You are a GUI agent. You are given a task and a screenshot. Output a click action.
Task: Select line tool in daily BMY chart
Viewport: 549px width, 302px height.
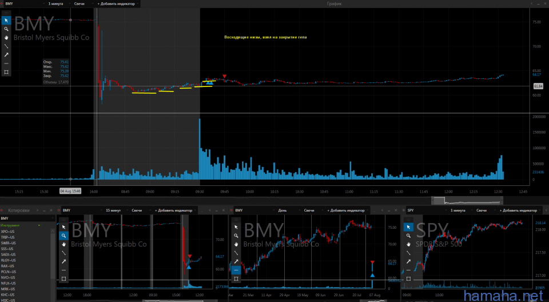[236, 253]
